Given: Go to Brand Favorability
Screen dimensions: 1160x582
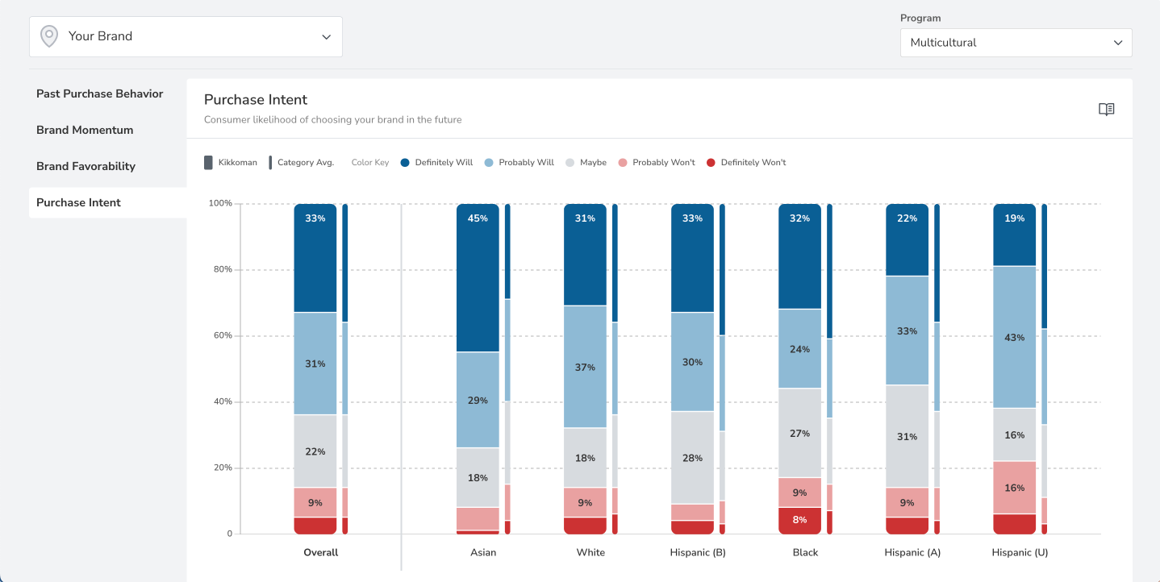Looking at the screenshot, I should pos(86,166).
